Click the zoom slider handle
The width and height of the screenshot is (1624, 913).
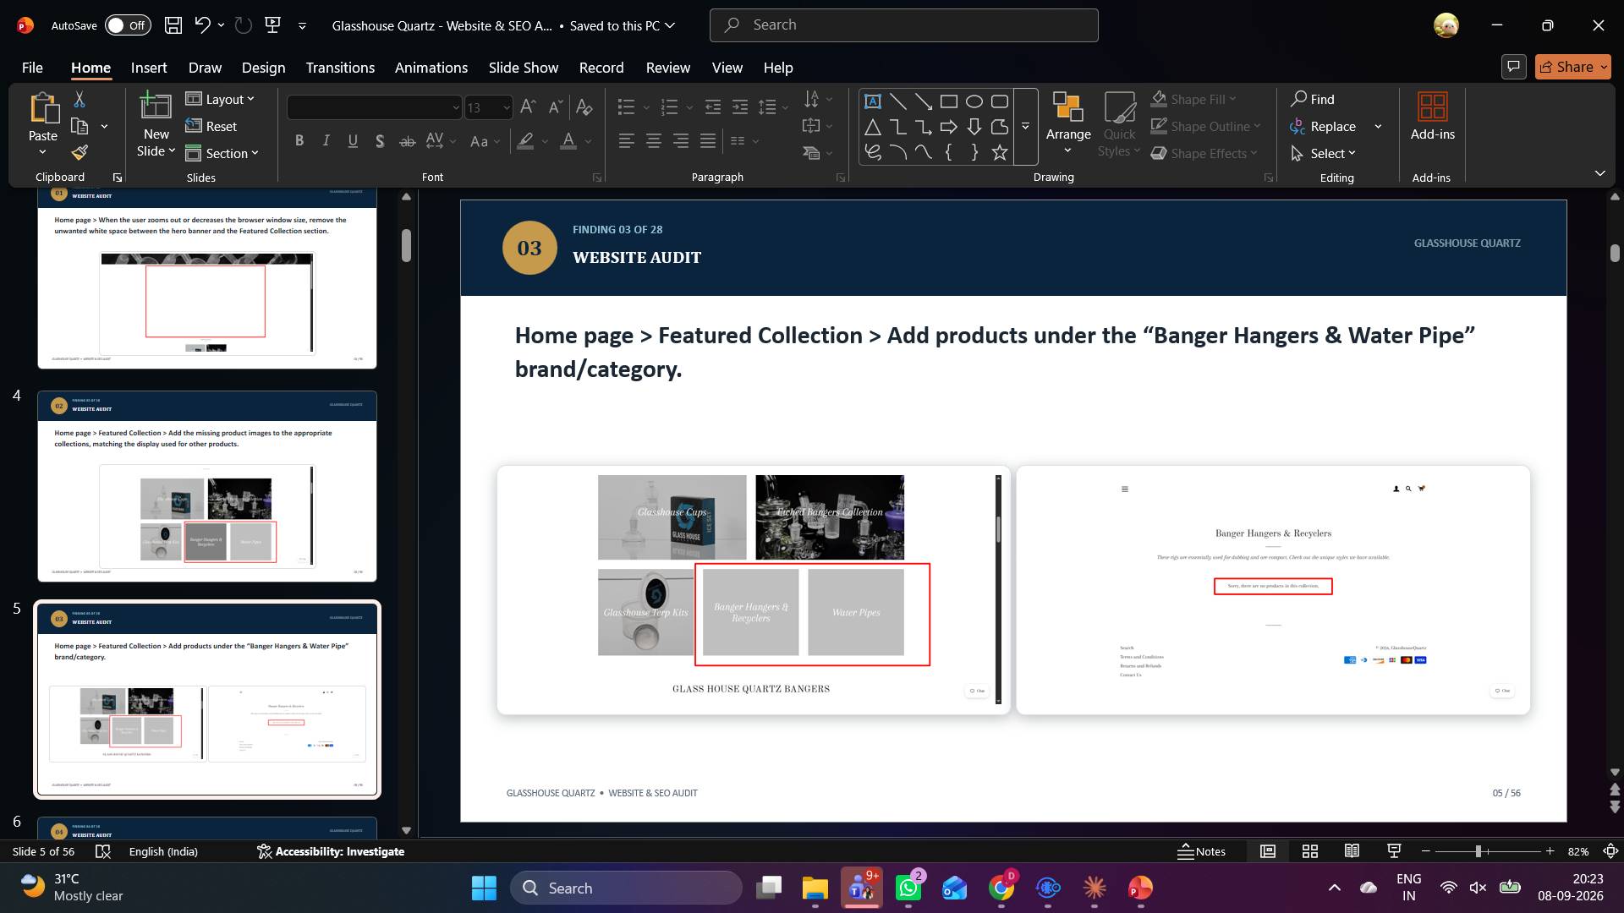(1479, 851)
